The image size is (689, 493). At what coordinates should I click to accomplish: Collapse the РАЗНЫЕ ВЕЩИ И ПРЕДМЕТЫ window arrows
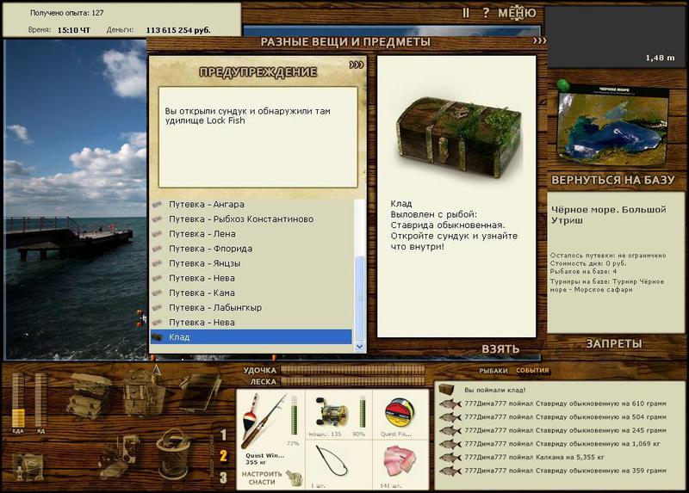pos(540,40)
